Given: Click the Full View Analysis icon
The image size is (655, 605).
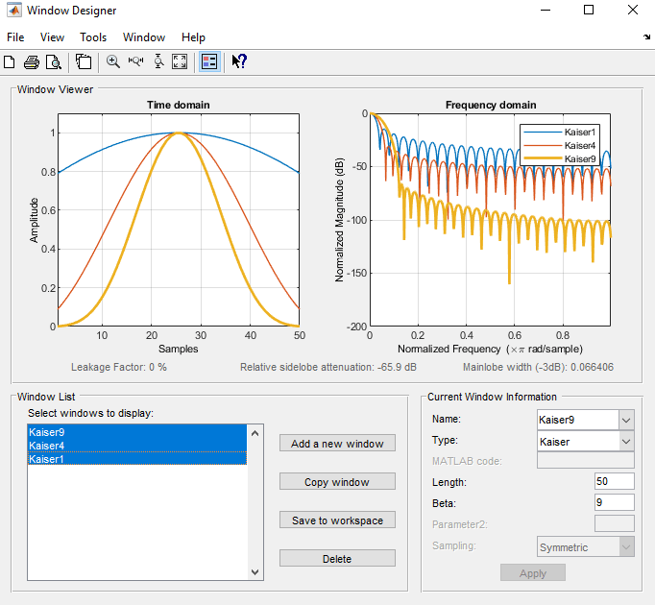Looking at the screenshot, I should click(x=84, y=62).
